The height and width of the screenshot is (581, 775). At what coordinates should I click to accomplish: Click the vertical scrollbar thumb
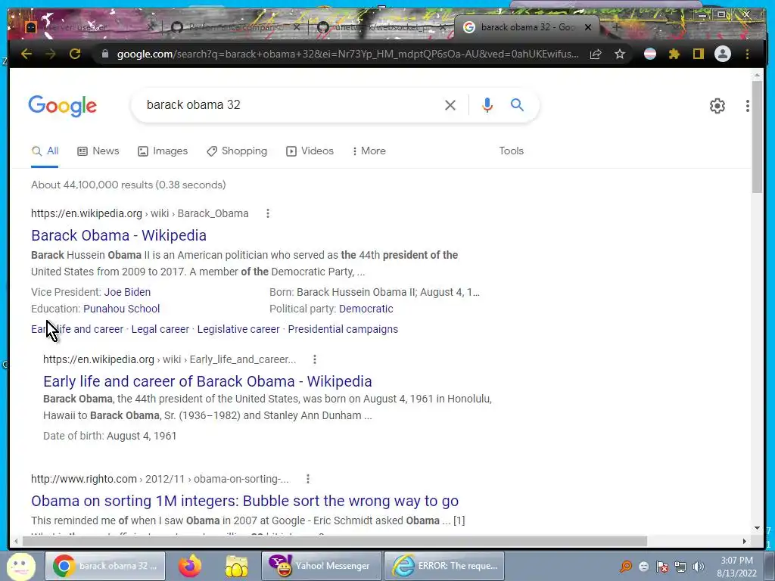(757, 136)
